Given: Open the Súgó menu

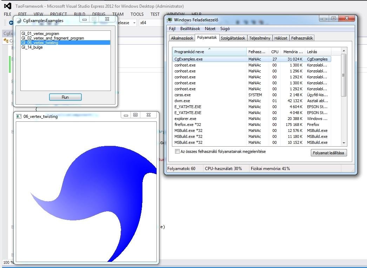Looking at the screenshot, I should pyautogui.click(x=225, y=29).
